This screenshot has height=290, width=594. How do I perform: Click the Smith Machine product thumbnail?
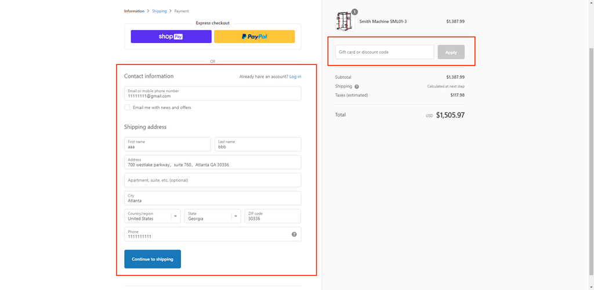coord(344,21)
